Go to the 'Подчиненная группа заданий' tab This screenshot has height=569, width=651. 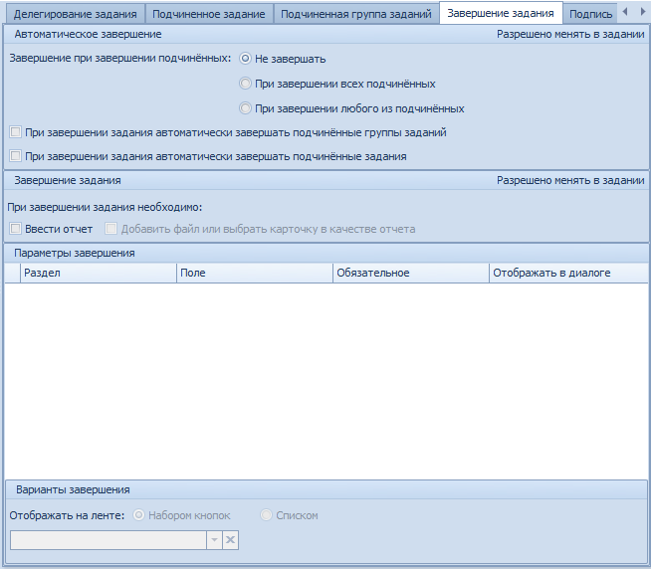[355, 14]
